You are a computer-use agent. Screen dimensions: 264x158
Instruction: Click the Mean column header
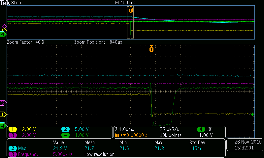point(89,143)
